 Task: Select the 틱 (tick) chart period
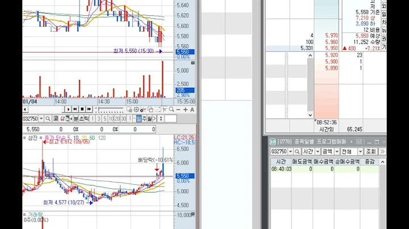pyautogui.click(x=86, y=118)
